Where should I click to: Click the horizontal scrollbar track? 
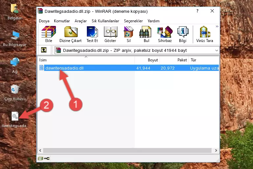coord(127,151)
